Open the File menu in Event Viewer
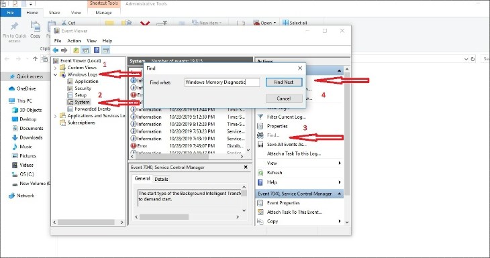 point(58,41)
